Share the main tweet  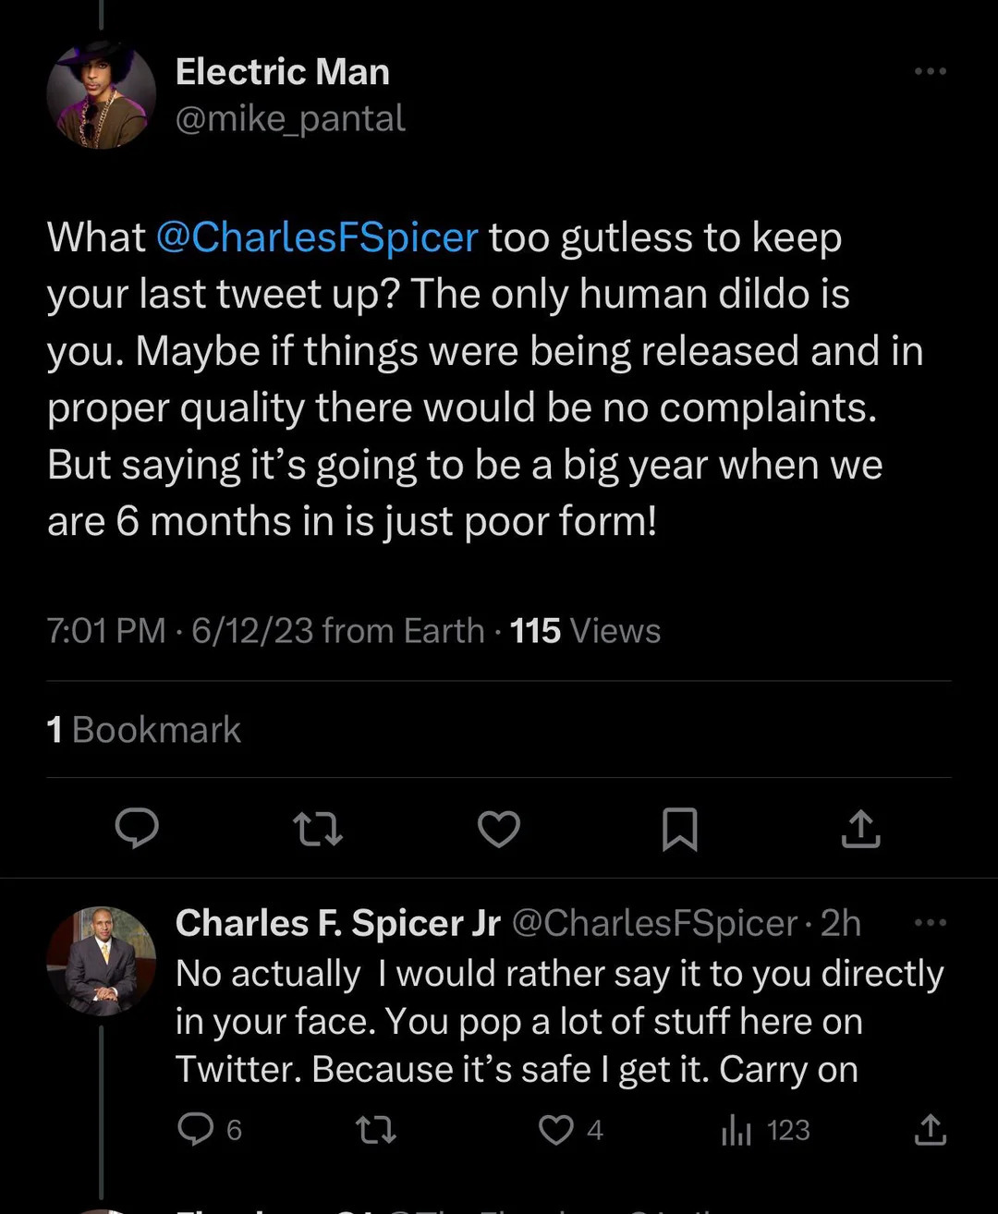(861, 828)
